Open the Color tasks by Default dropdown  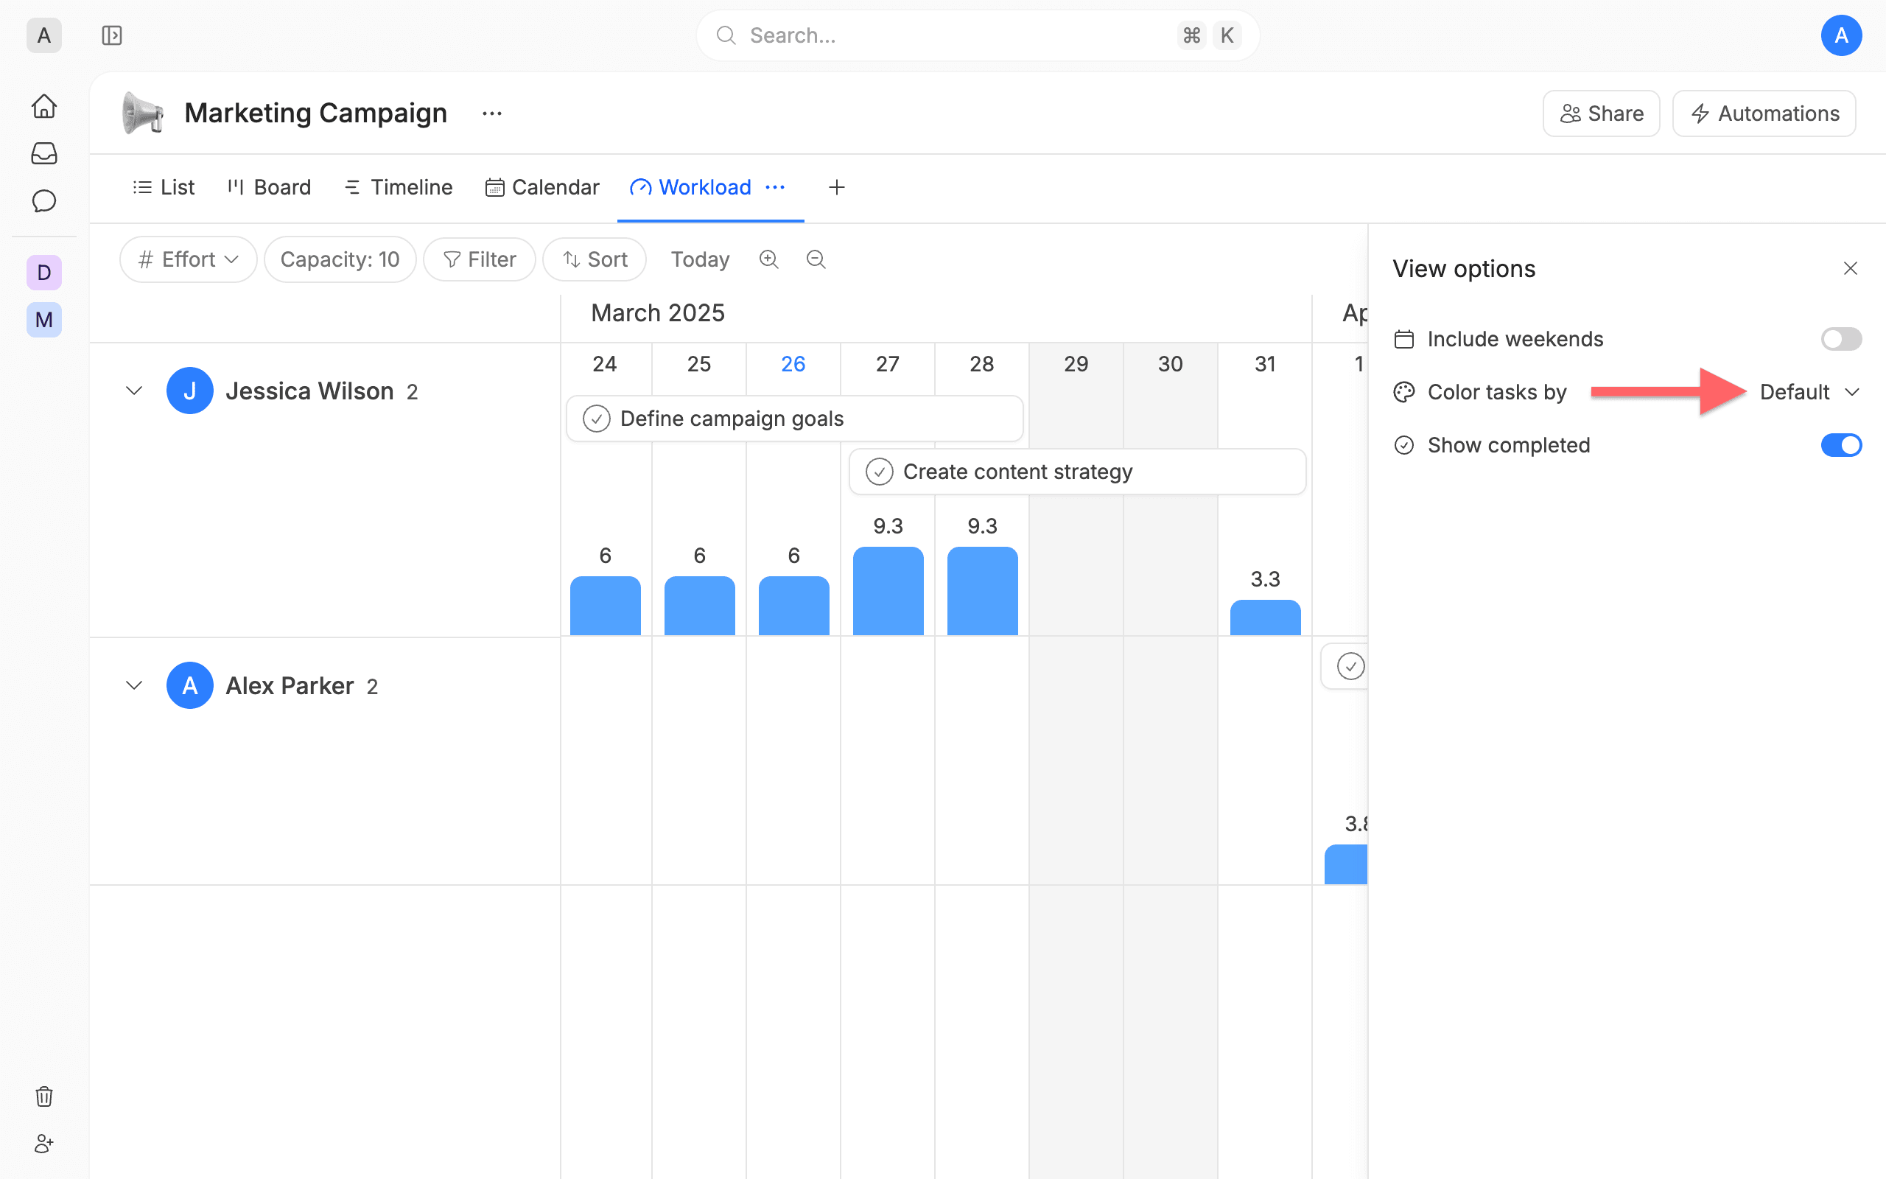pyautogui.click(x=1809, y=392)
